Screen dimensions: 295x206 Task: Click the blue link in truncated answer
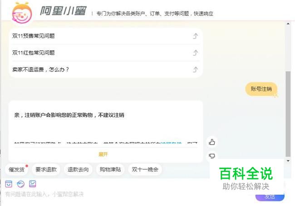171,143
